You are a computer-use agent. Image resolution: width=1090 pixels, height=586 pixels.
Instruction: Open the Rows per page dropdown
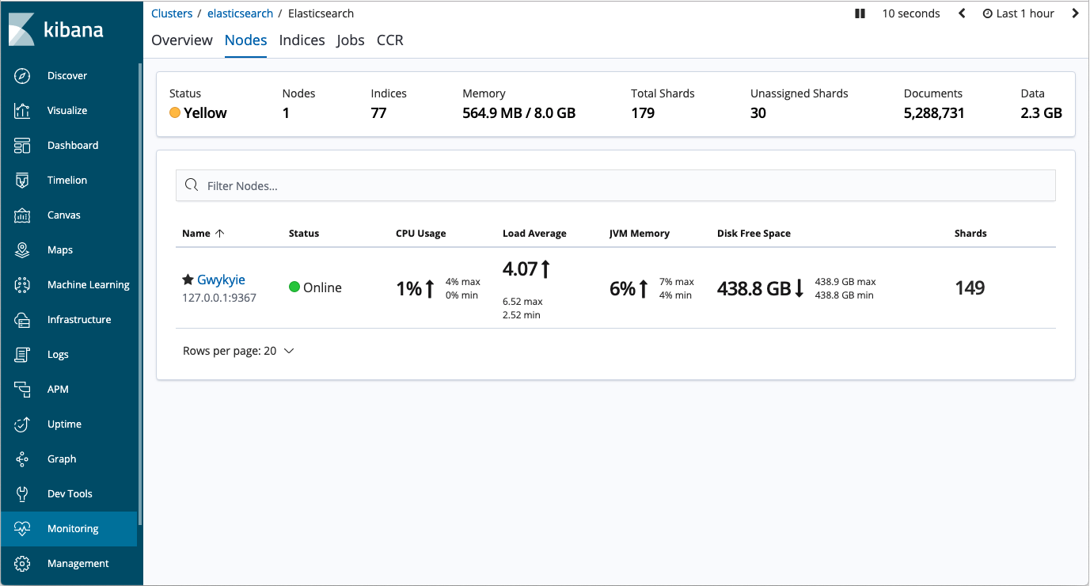point(238,351)
